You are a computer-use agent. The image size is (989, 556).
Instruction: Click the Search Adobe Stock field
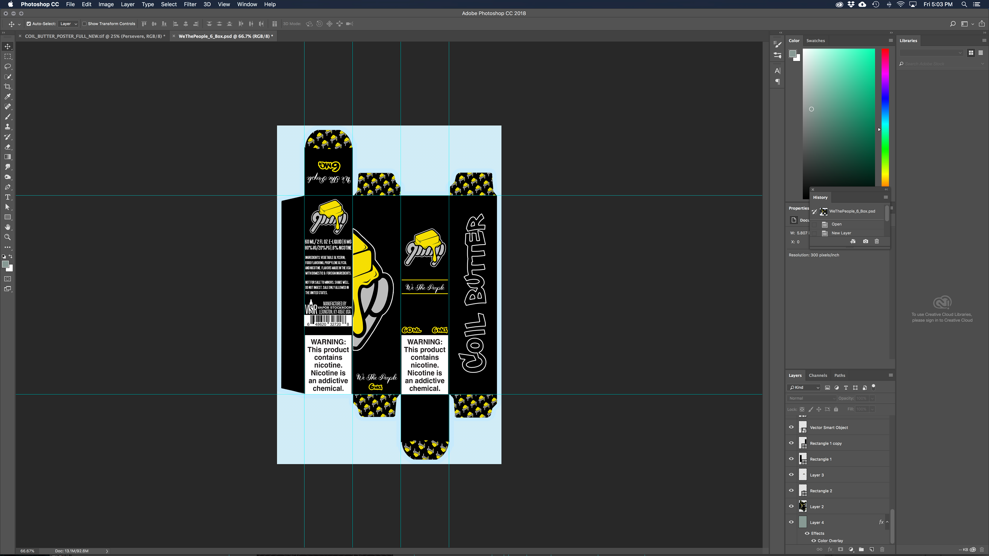942,64
